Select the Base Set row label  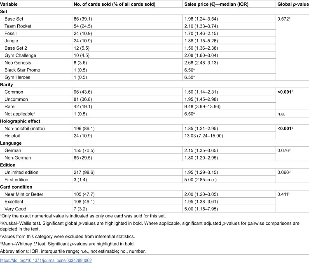click(14, 19)
